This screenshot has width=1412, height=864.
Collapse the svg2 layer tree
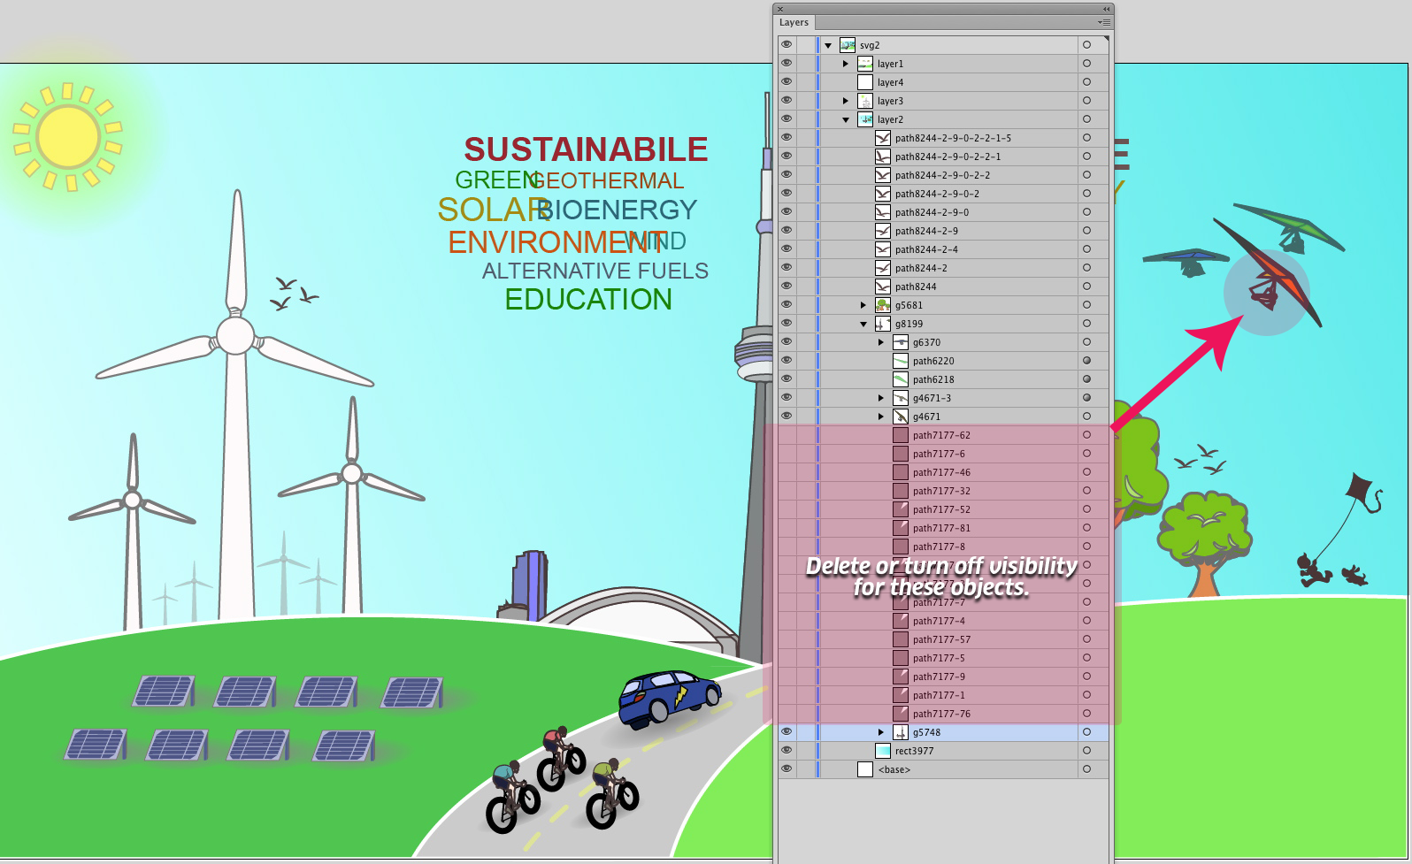click(828, 45)
